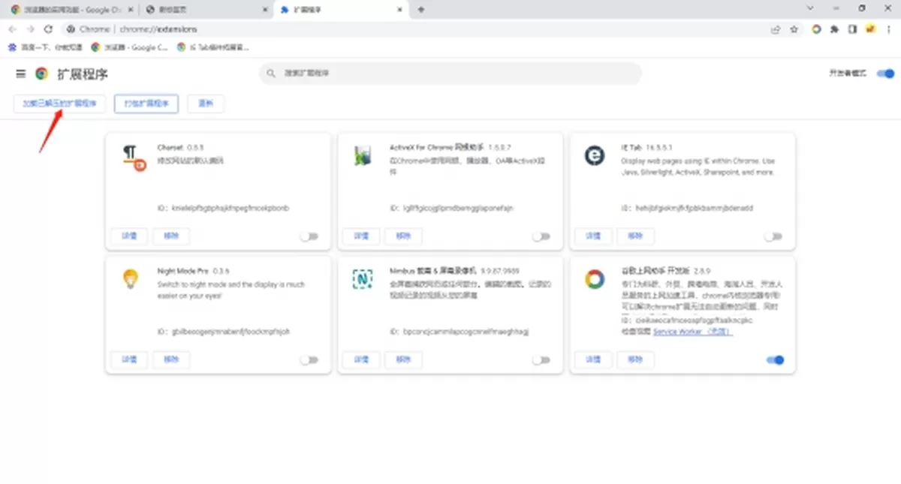The width and height of the screenshot is (901, 484).
Task: Enable the IE Tab extension toggle
Action: coord(773,236)
